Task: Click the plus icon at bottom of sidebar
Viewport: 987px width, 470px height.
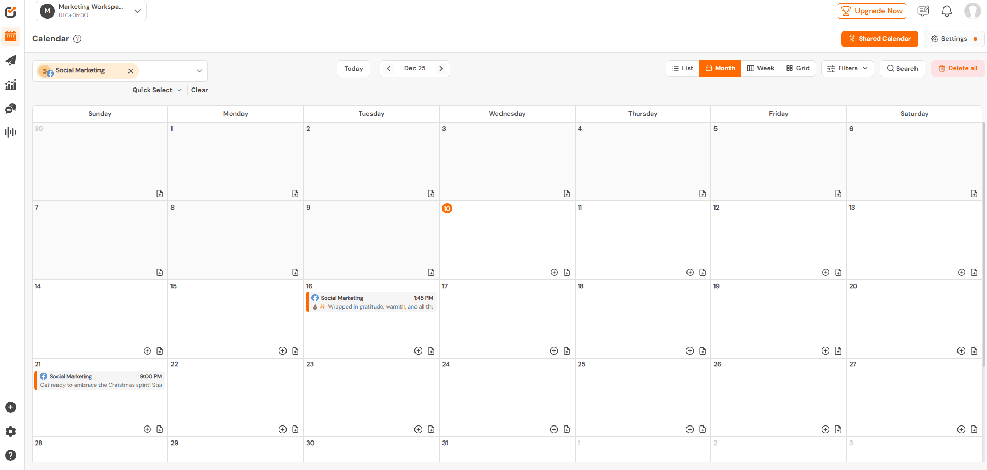Action: 10,407
